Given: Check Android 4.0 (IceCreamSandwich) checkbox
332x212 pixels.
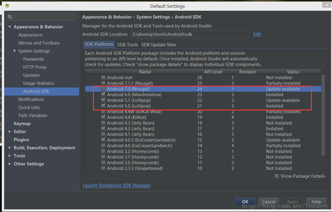Looking at the screenshot, I should point(103,145).
